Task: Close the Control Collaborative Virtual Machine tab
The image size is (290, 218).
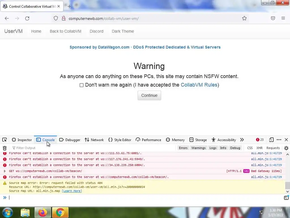Action: (x=59, y=6)
